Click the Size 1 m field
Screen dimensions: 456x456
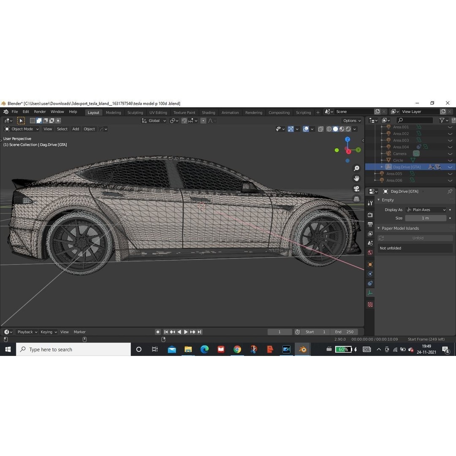click(x=426, y=218)
